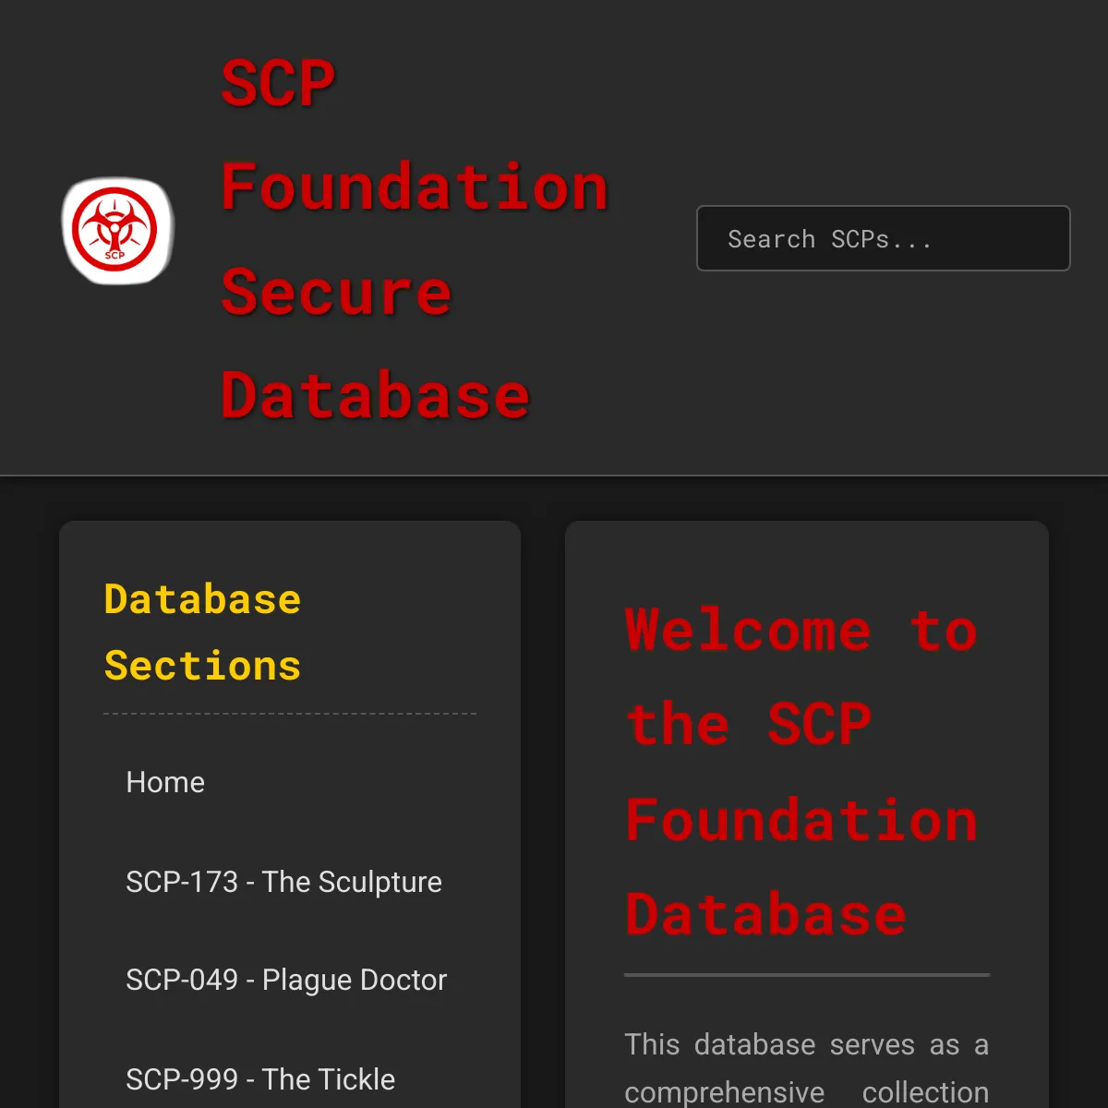
Task: Click 'Foundation' in the header site title
Action: [415, 187]
